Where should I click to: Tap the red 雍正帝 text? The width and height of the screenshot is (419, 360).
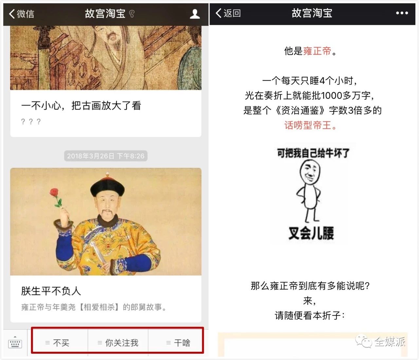point(317,51)
